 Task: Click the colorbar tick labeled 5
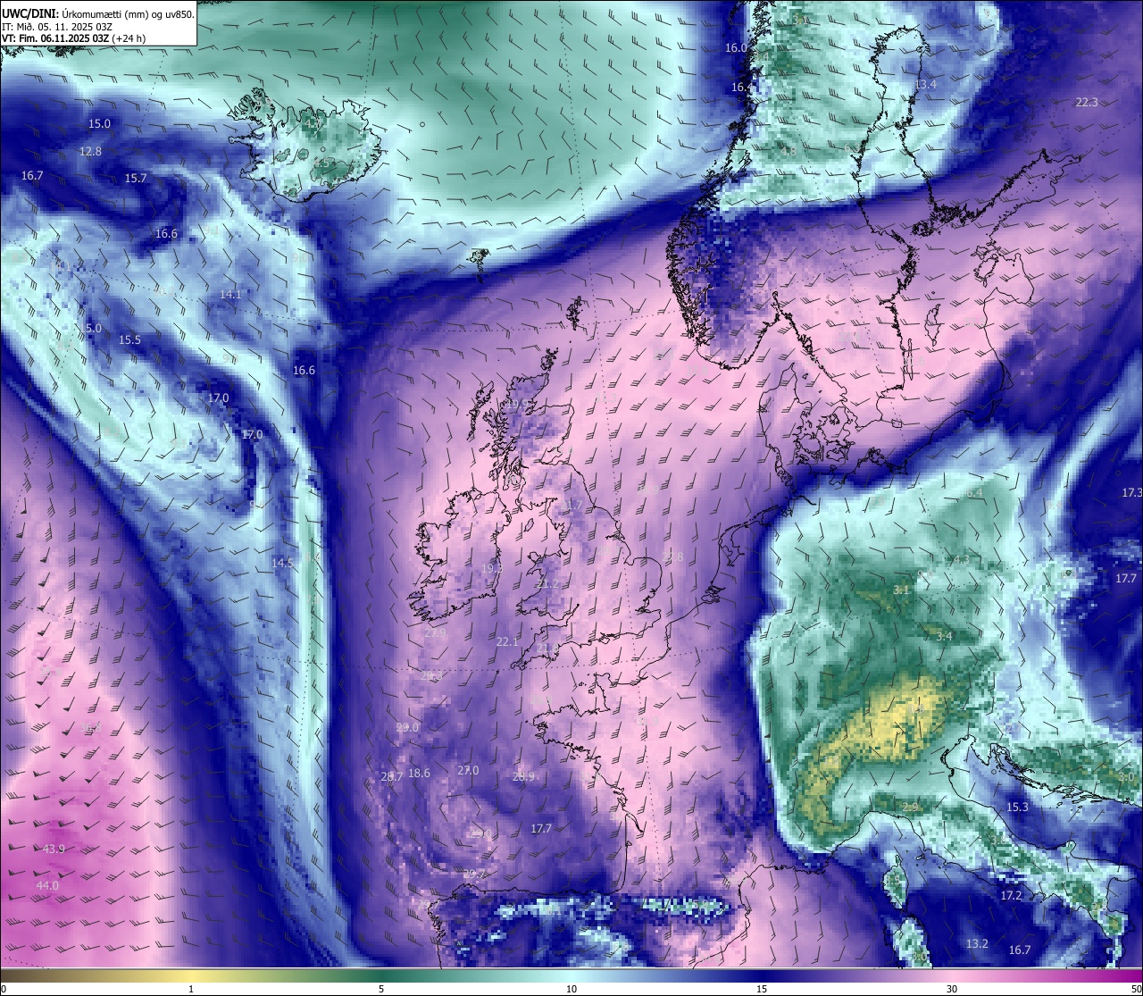click(x=381, y=989)
